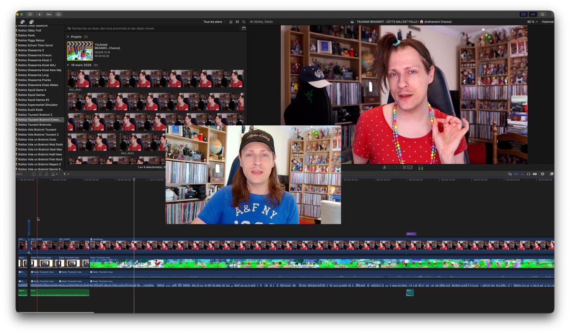The width and height of the screenshot is (570, 334).
Task: Select 'Roblox Squid Game 4' event
Action: 32,90
